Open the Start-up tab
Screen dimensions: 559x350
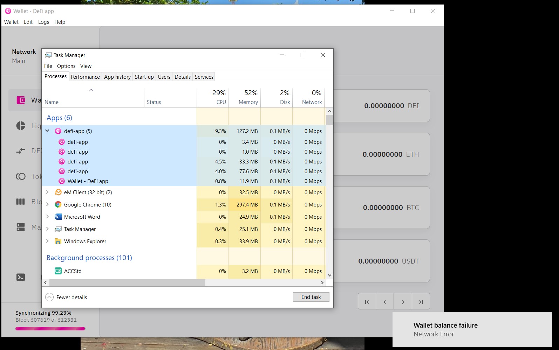(144, 77)
